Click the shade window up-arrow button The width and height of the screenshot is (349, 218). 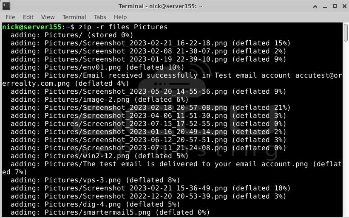315,6
